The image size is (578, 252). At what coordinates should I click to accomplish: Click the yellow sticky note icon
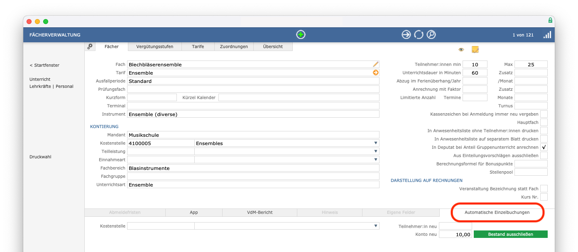475,50
